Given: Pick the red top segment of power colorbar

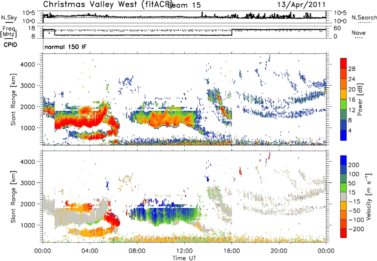Looking at the screenshot, I should coord(344,63).
